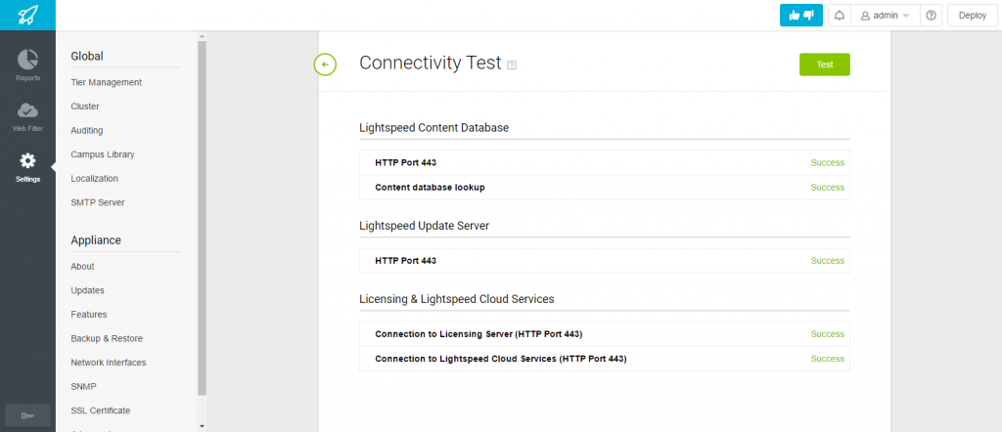1002x432 pixels.
Task: Click Connection to Lightspeed Cloud Services row
Action: [605, 359]
